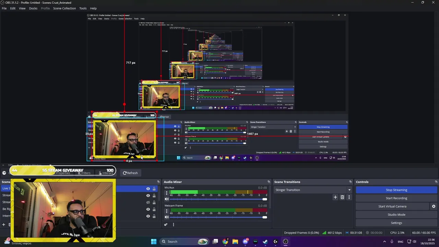The height and width of the screenshot is (247, 439).
Task: Click the microphone icon in system tray
Action: pyautogui.click(x=392, y=242)
